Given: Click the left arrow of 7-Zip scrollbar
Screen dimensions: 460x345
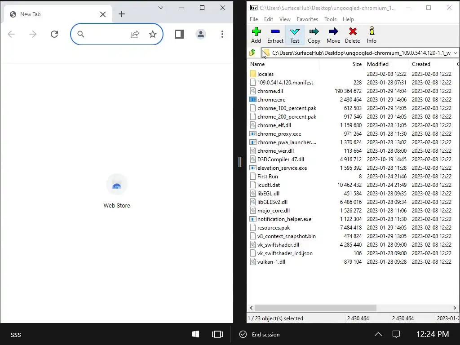Looking at the screenshot, I should coord(251,308).
